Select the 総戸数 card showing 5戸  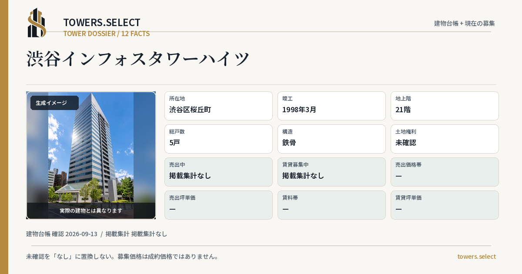point(218,139)
